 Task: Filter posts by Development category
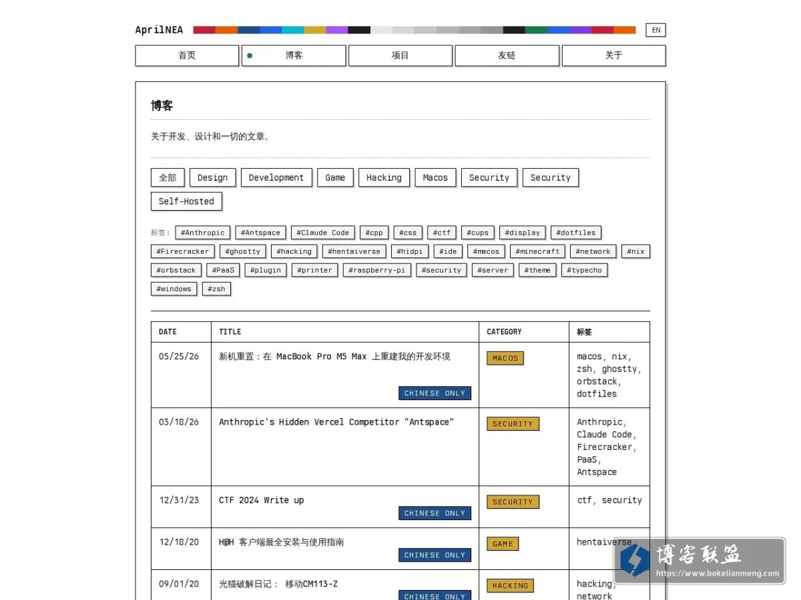pos(276,177)
